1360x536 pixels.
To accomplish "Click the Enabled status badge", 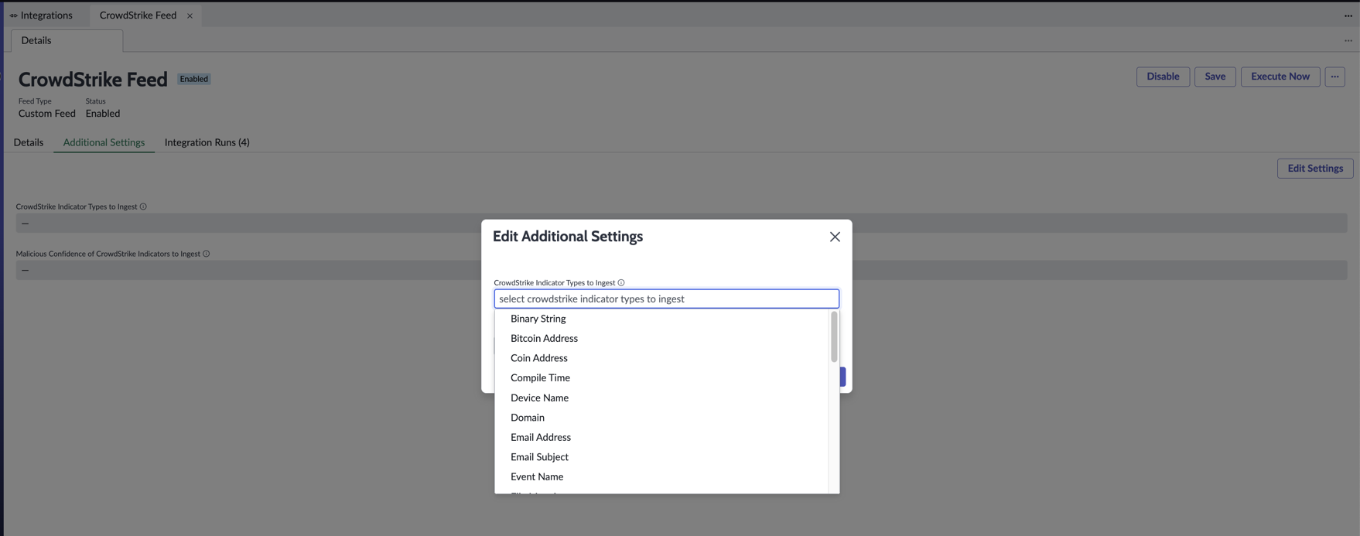I will (193, 79).
